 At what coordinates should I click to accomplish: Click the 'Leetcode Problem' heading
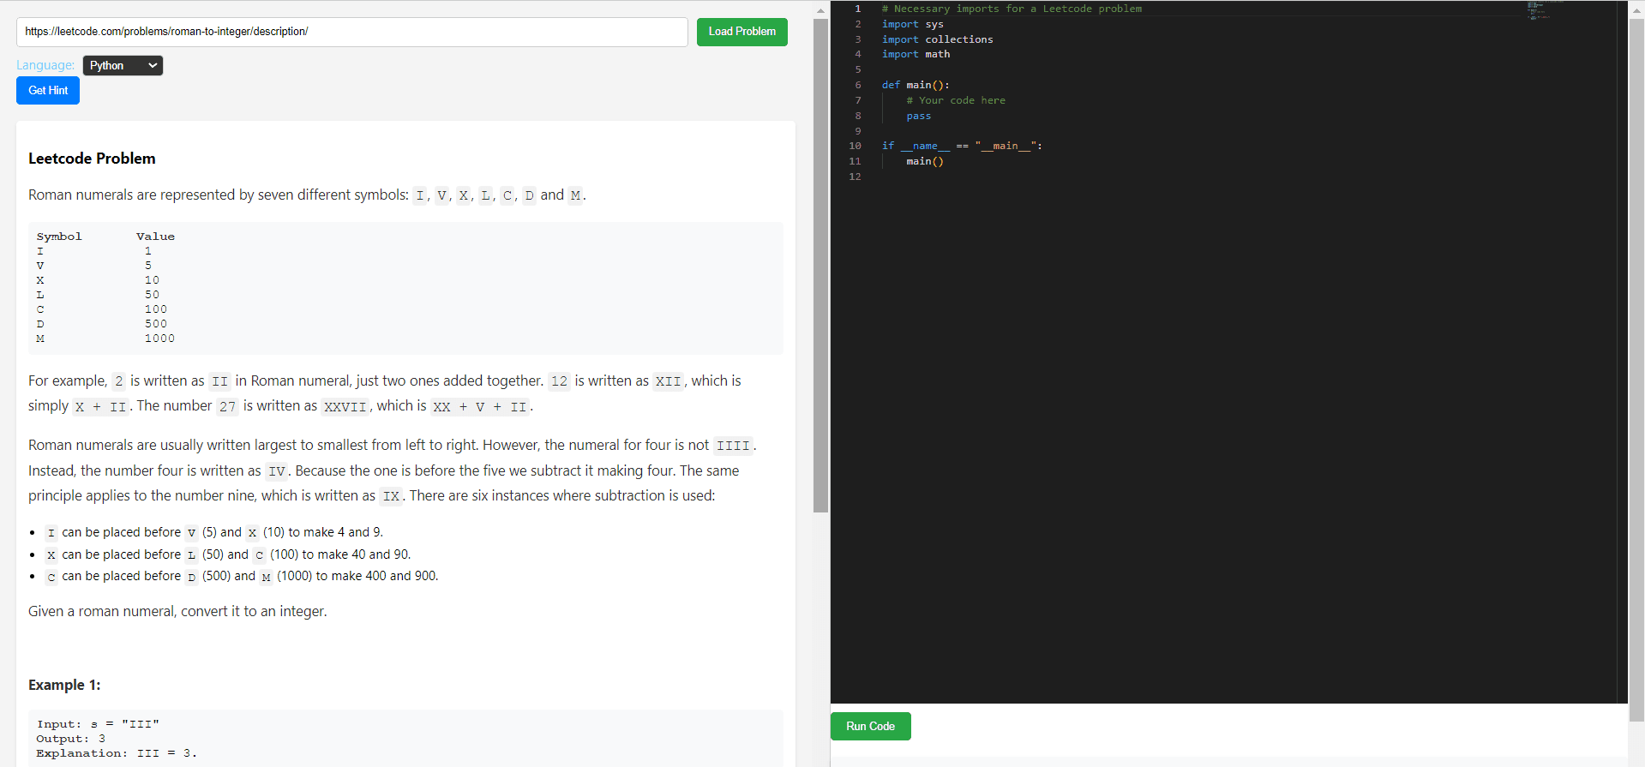[x=92, y=159]
